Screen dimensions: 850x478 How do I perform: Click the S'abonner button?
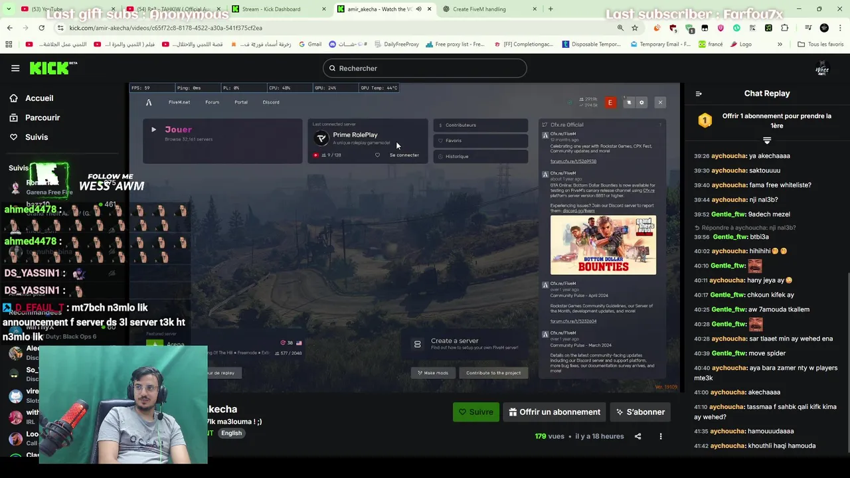641,412
